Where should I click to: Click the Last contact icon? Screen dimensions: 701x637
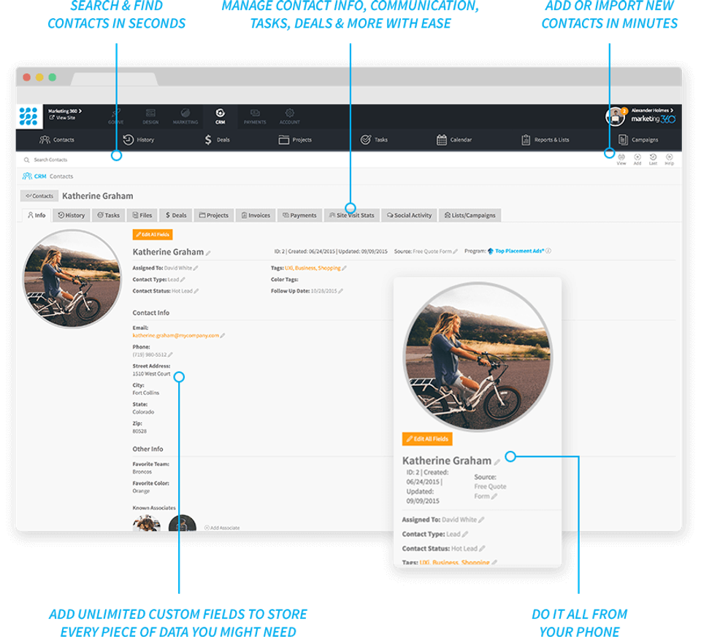[653, 158]
